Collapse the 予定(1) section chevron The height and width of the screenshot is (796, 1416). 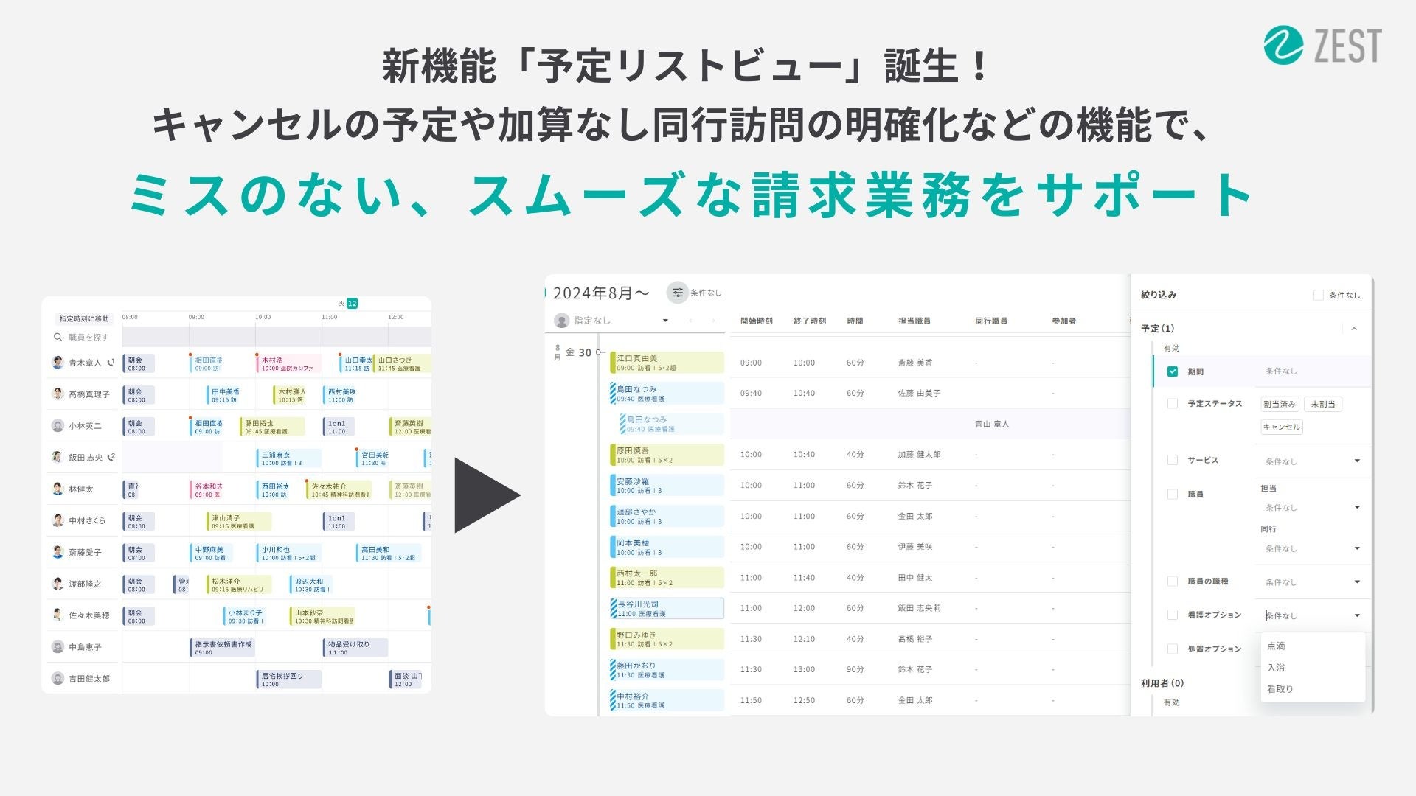pyautogui.click(x=1354, y=329)
